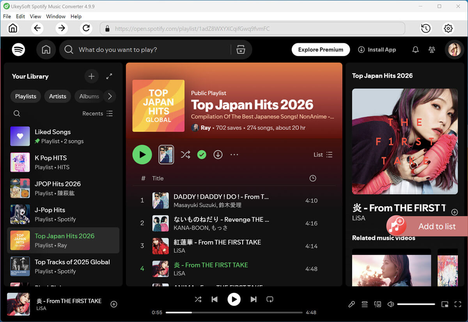Enter fullscreen mode from the player bar
This screenshot has width=468, height=322.
457,304
